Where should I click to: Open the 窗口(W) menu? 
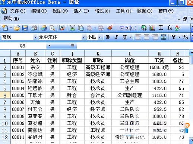tap(166, 11)
